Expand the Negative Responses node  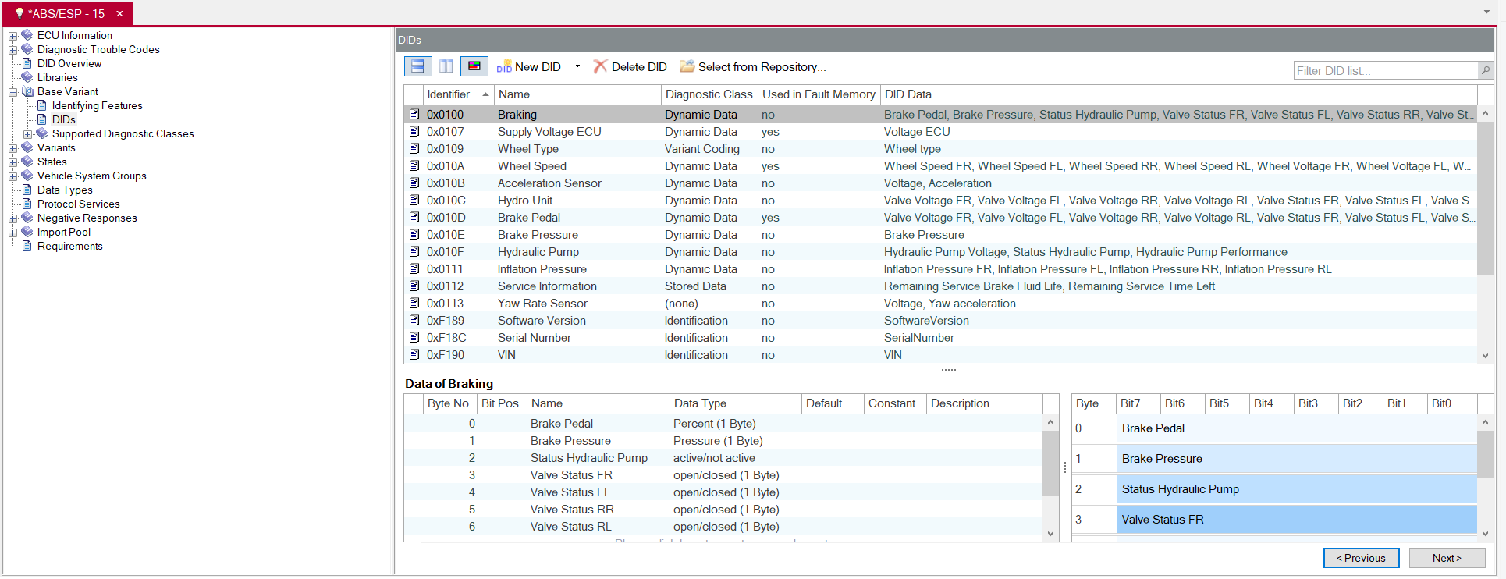tap(12, 218)
